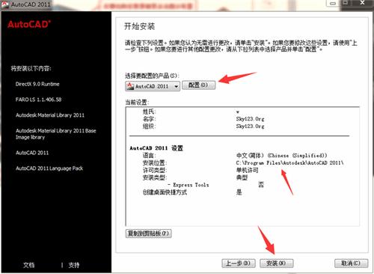Click the Sky123.Org value beside 名字
Viewport: 374px width, 274px height.
click(x=250, y=119)
